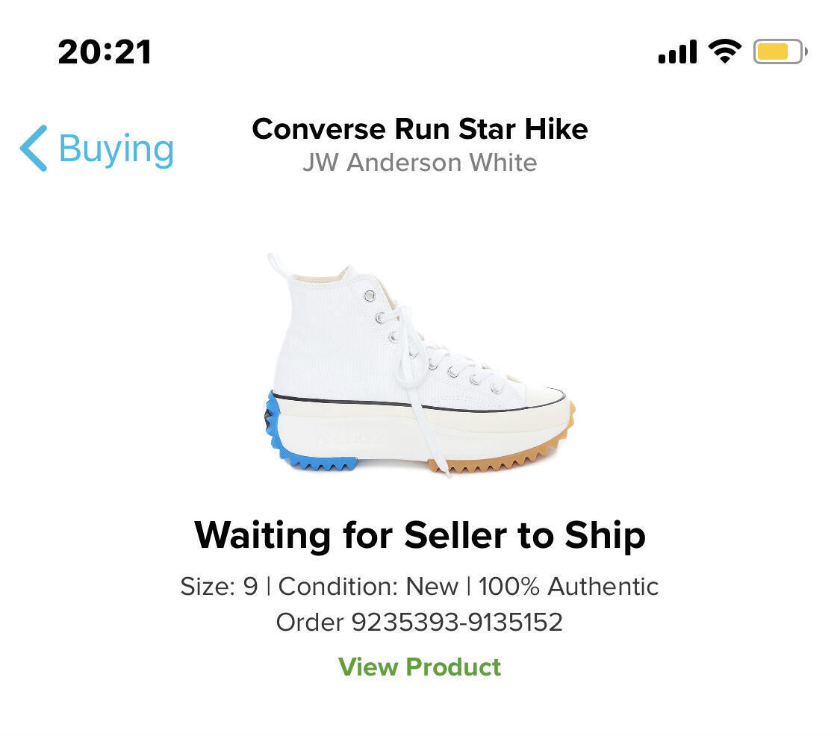Tap the Condition: New detail text
The width and height of the screenshot is (840, 736).
coord(368,587)
